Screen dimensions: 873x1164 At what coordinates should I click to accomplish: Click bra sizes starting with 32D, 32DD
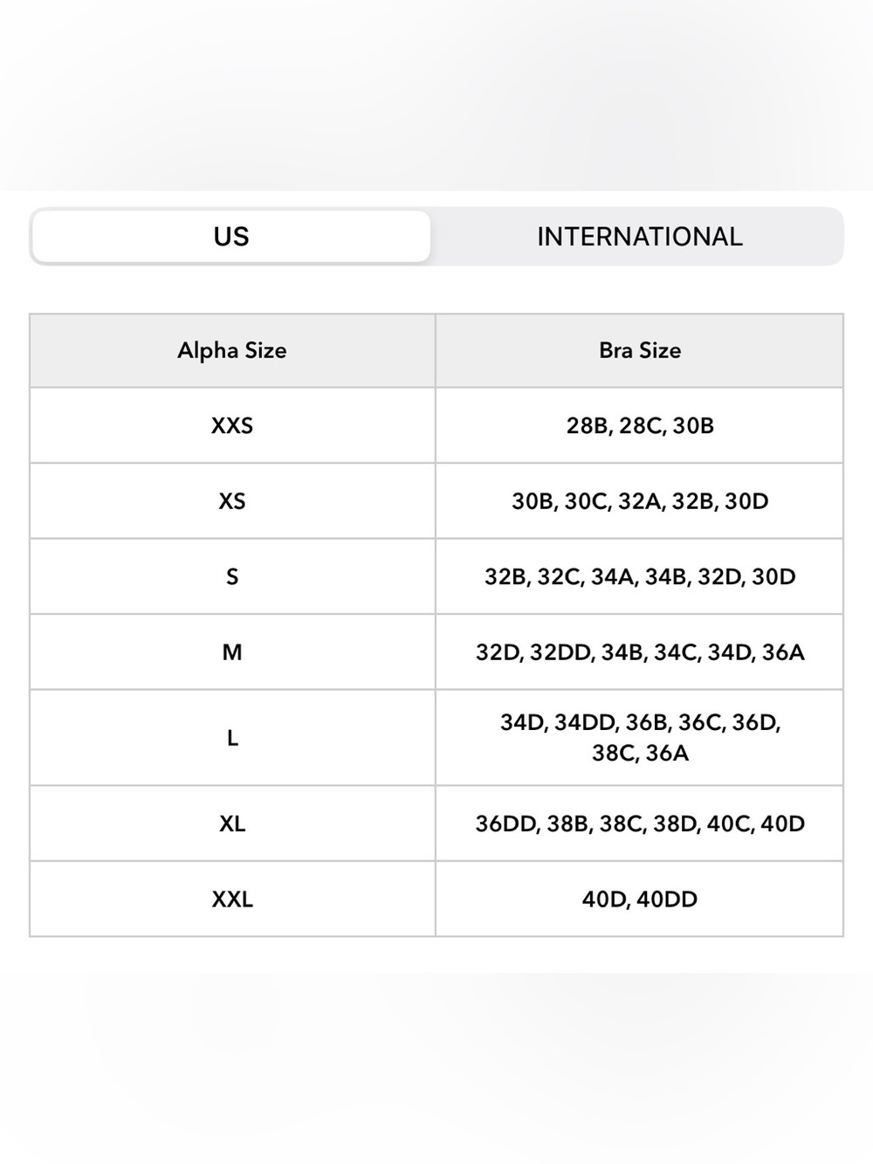click(x=640, y=652)
